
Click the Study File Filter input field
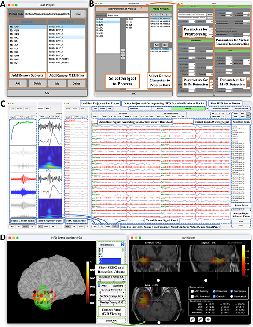[x=128, y=15]
